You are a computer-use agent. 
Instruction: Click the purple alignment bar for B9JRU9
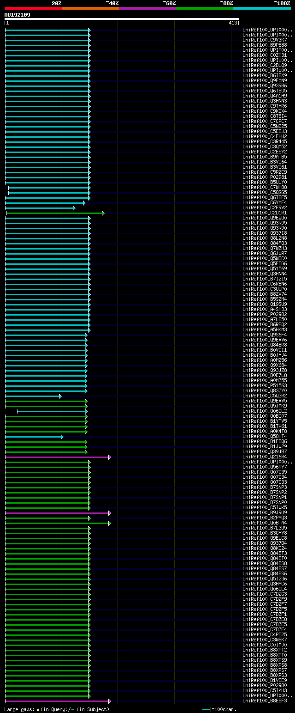pyautogui.click(x=58, y=513)
